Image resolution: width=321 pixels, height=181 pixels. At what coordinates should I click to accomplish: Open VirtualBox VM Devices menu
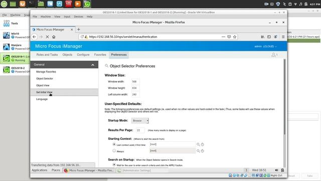tap(78, 17)
